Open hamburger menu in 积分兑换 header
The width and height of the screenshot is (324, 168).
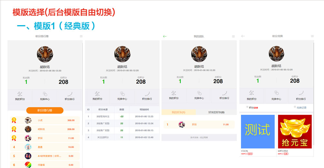(x=312, y=36)
